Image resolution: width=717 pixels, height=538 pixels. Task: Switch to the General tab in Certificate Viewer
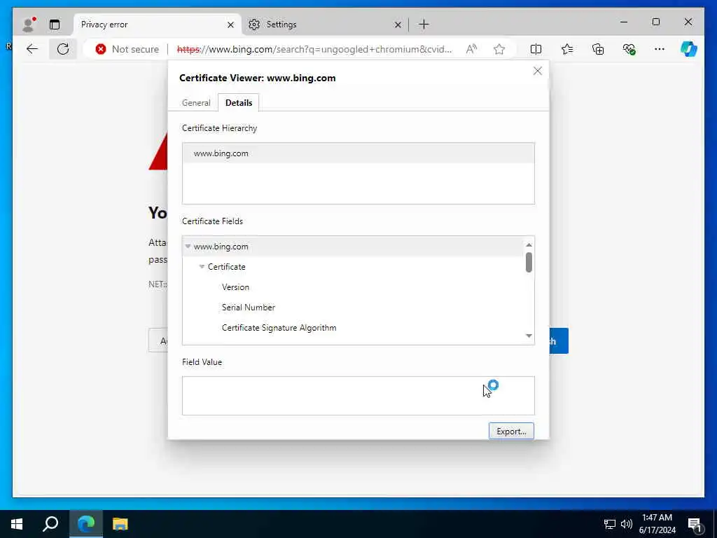pyautogui.click(x=196, y=103)
